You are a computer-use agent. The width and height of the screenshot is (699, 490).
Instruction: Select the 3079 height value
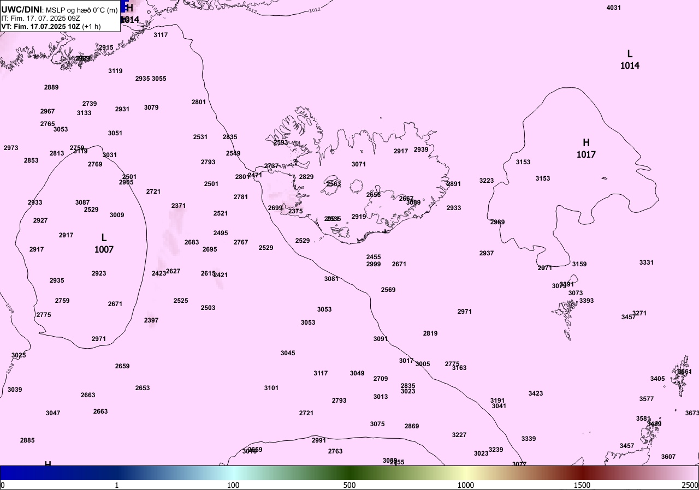click(x=151, y=107)
